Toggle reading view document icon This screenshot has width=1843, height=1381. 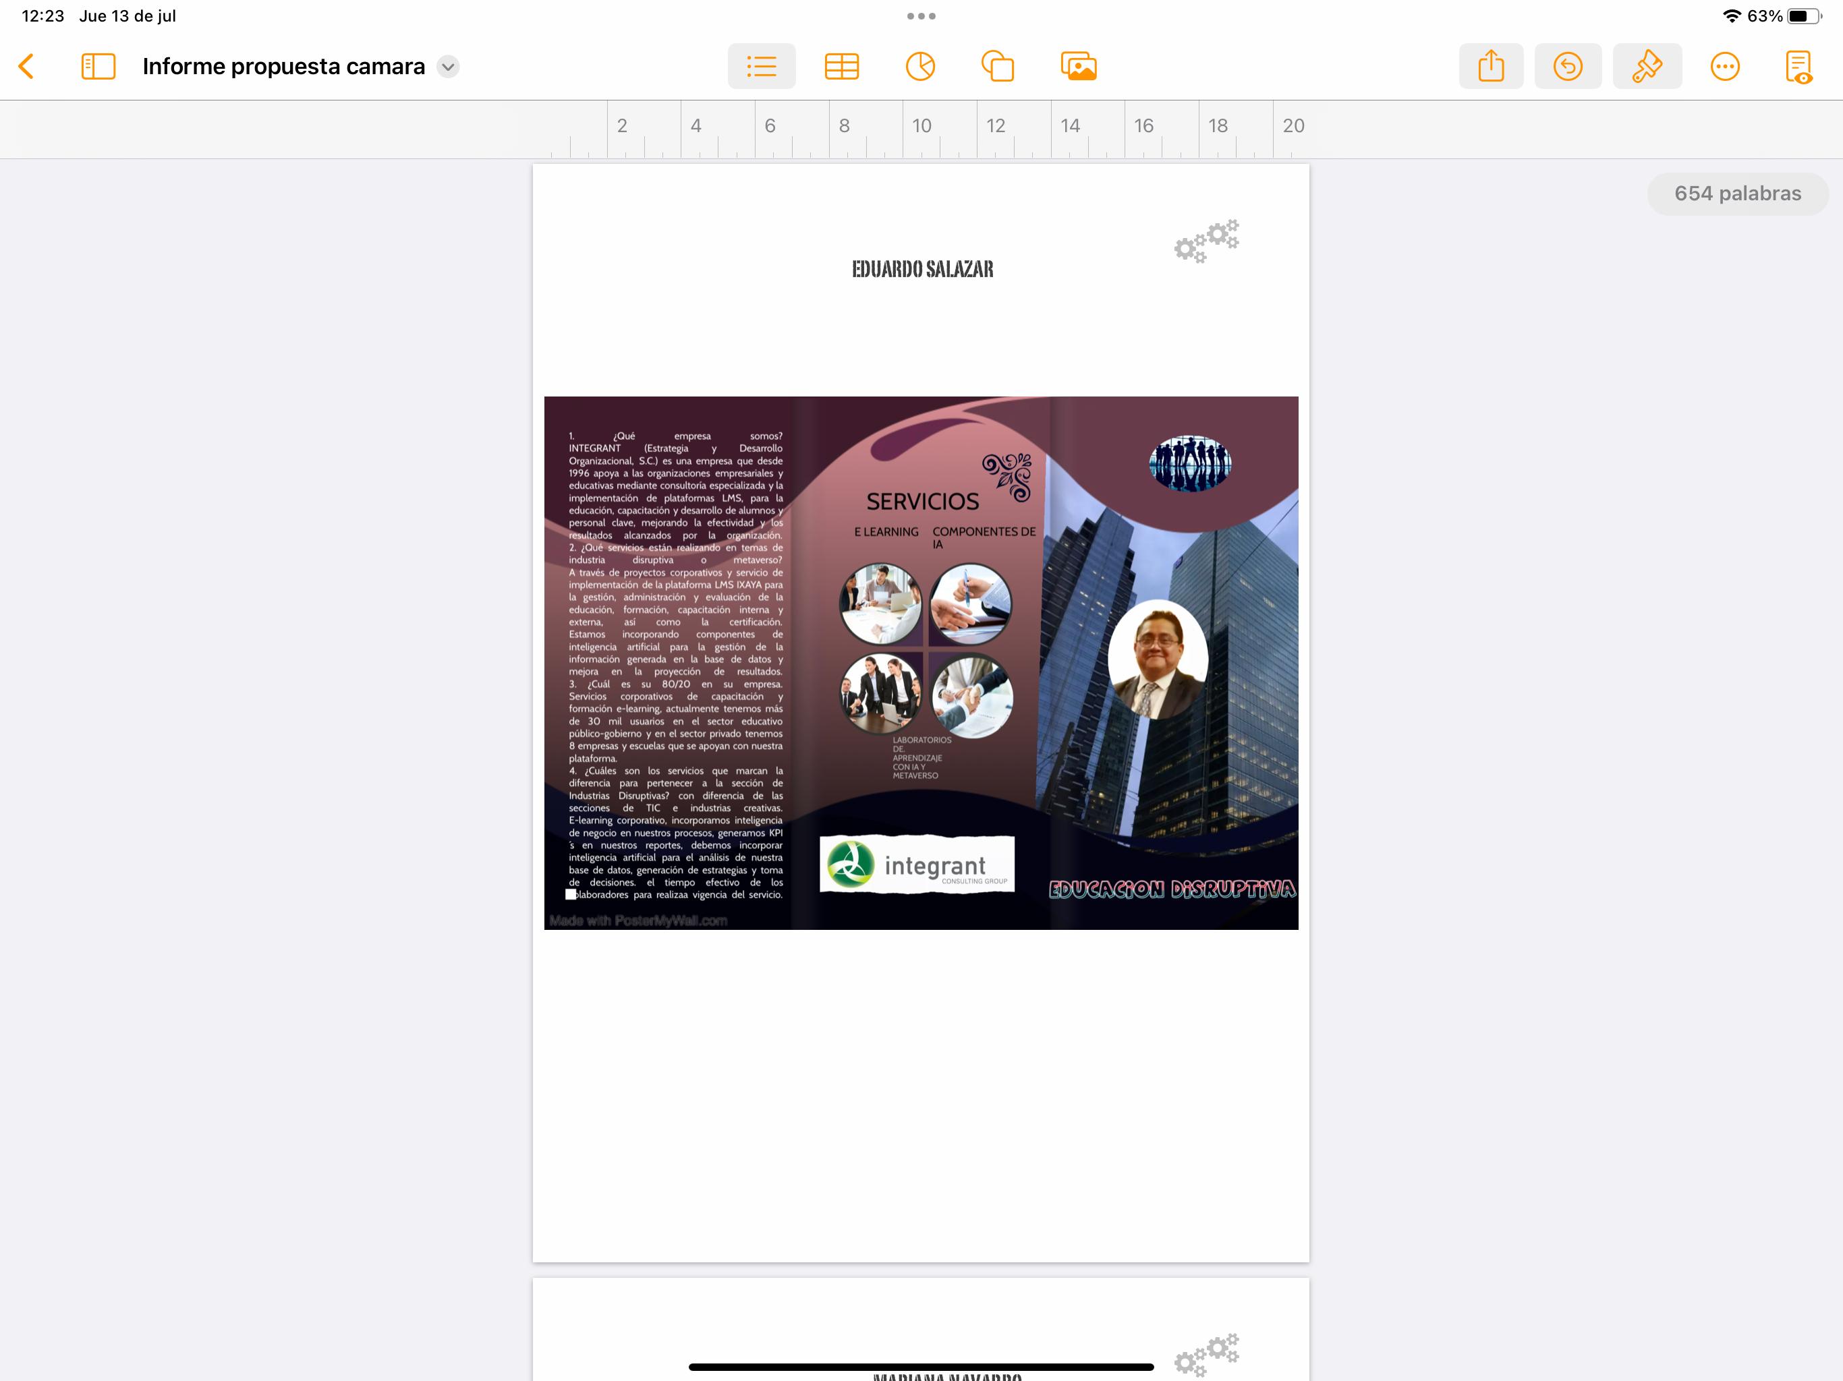pyautogui.click(x=1798, y=67)
